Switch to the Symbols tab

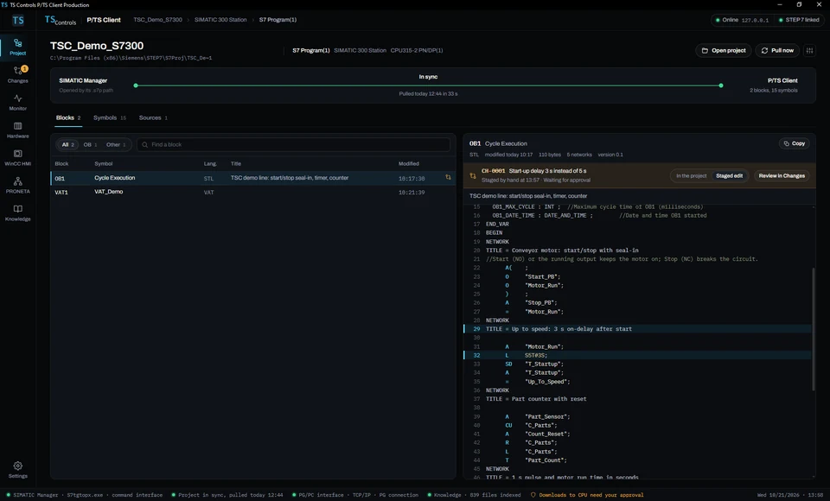click(x=110, y=118)
